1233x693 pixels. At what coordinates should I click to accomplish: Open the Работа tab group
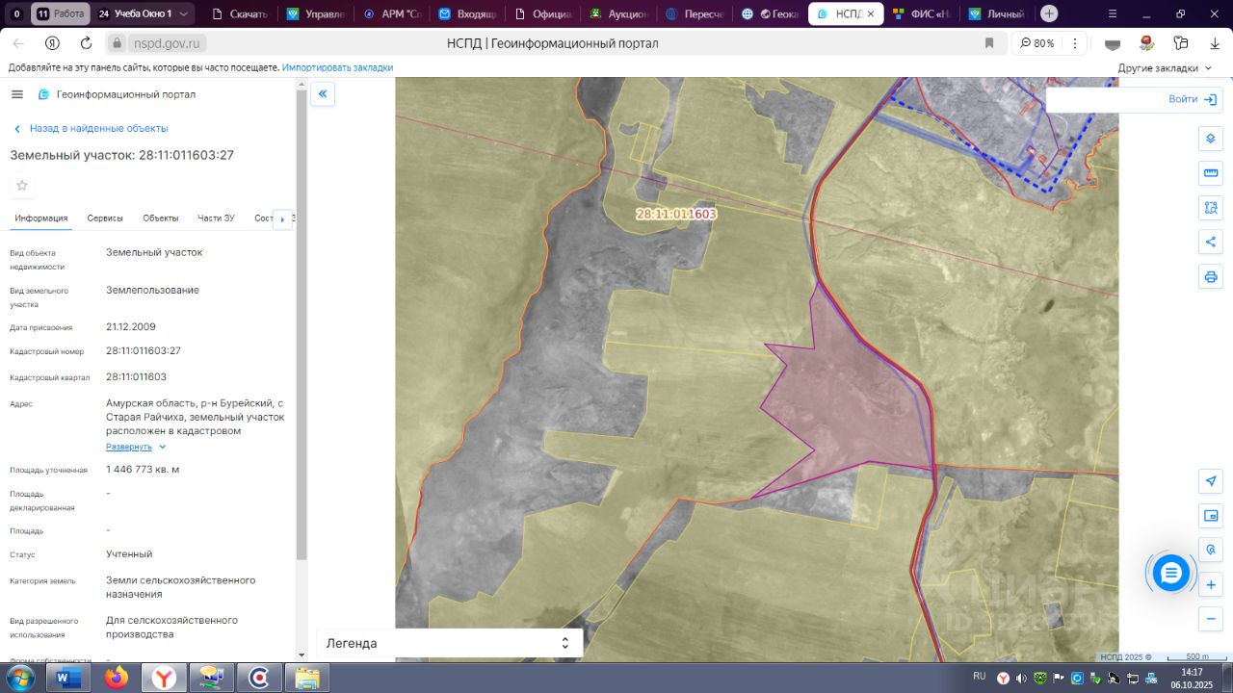click(x=61, y=14)
